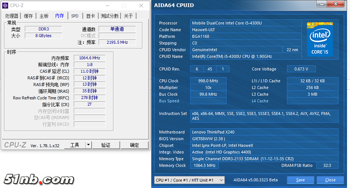Open the 关于 tab
Screen dimensions: 350x188
(128, 16)
